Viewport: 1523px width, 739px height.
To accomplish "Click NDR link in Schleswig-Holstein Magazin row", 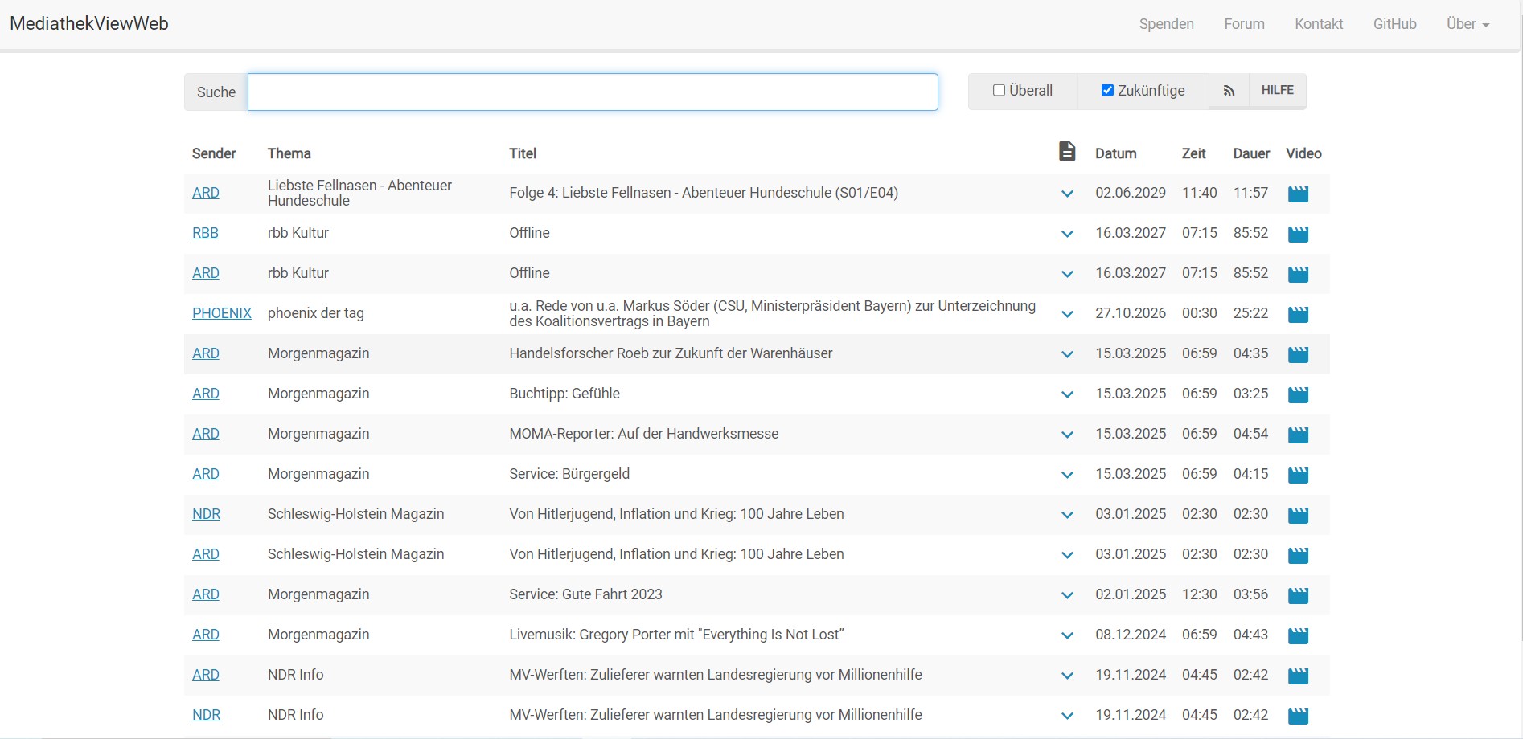I will point(206,514).
